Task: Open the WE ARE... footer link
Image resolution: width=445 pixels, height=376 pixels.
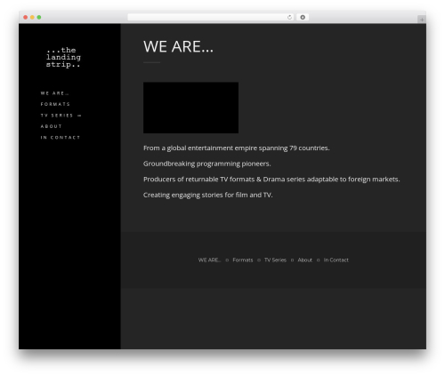Action: (x=209, y=260)
